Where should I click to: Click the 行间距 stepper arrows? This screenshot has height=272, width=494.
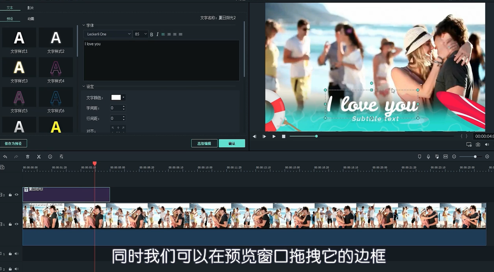click(x=124, y=118)
